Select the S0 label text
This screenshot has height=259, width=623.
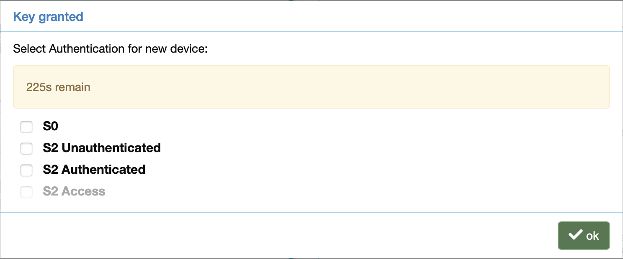(51, 126)
